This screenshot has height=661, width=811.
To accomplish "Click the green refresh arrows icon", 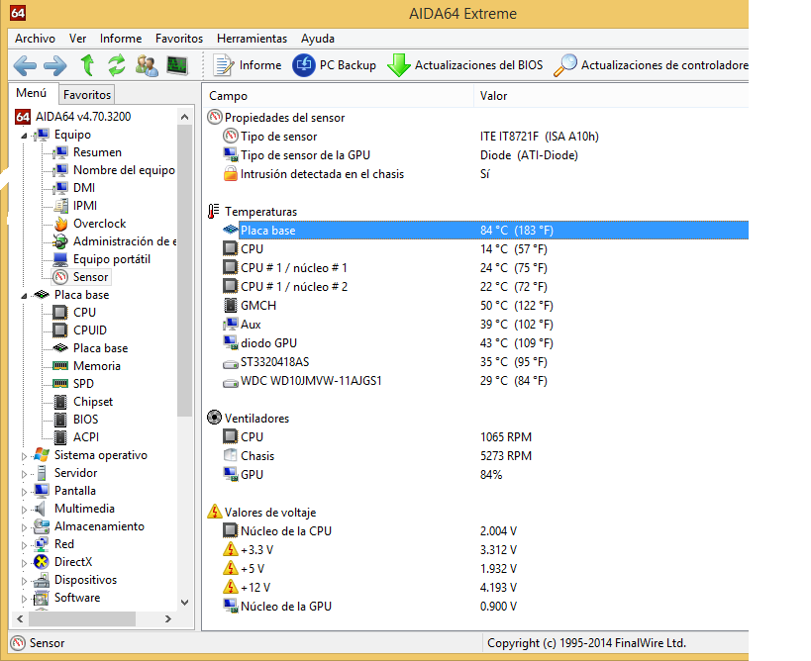I will pyautogui.click(x=117, y=65).
